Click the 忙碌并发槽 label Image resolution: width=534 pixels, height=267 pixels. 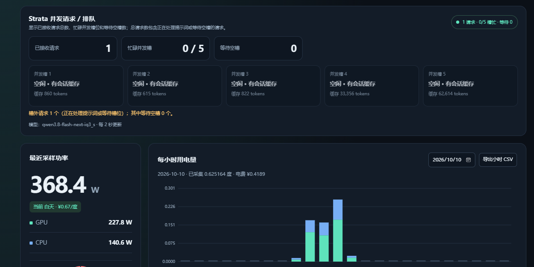[x=140, y=48]
